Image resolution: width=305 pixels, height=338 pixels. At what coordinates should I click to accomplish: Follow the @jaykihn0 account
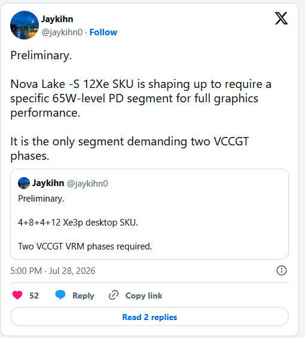pos(103,32)
